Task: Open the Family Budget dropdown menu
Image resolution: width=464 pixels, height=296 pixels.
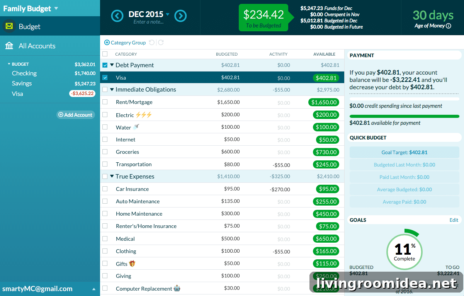Action: 31,8
